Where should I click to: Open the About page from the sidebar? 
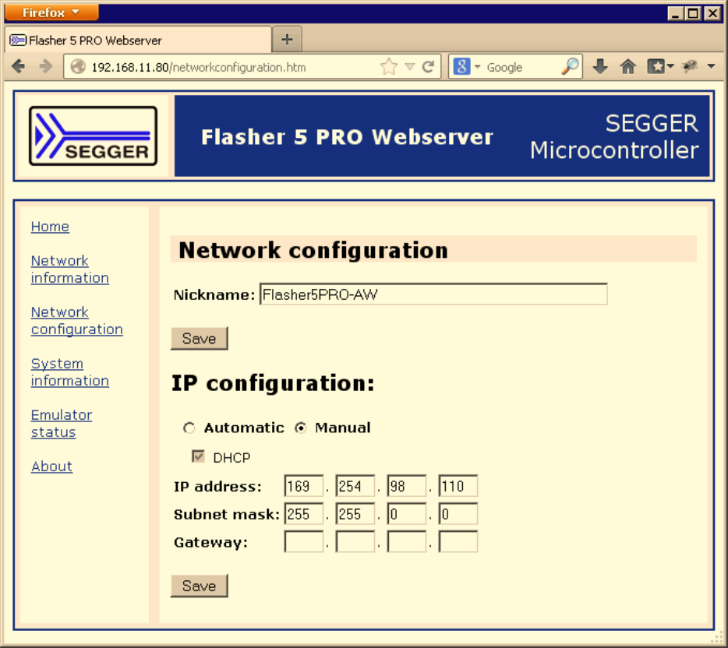pos(51,466)
